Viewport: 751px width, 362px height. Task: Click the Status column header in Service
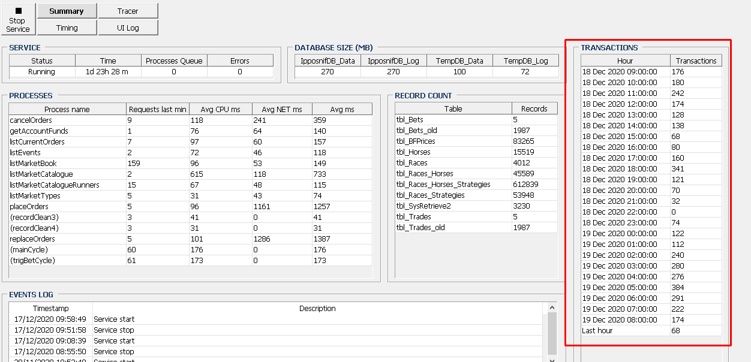pyautogui.click(x=42, y=61)
